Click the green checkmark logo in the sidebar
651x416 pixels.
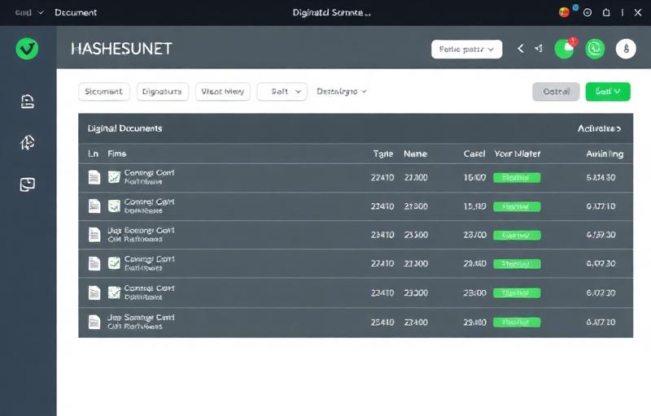[x=27, y=49]
